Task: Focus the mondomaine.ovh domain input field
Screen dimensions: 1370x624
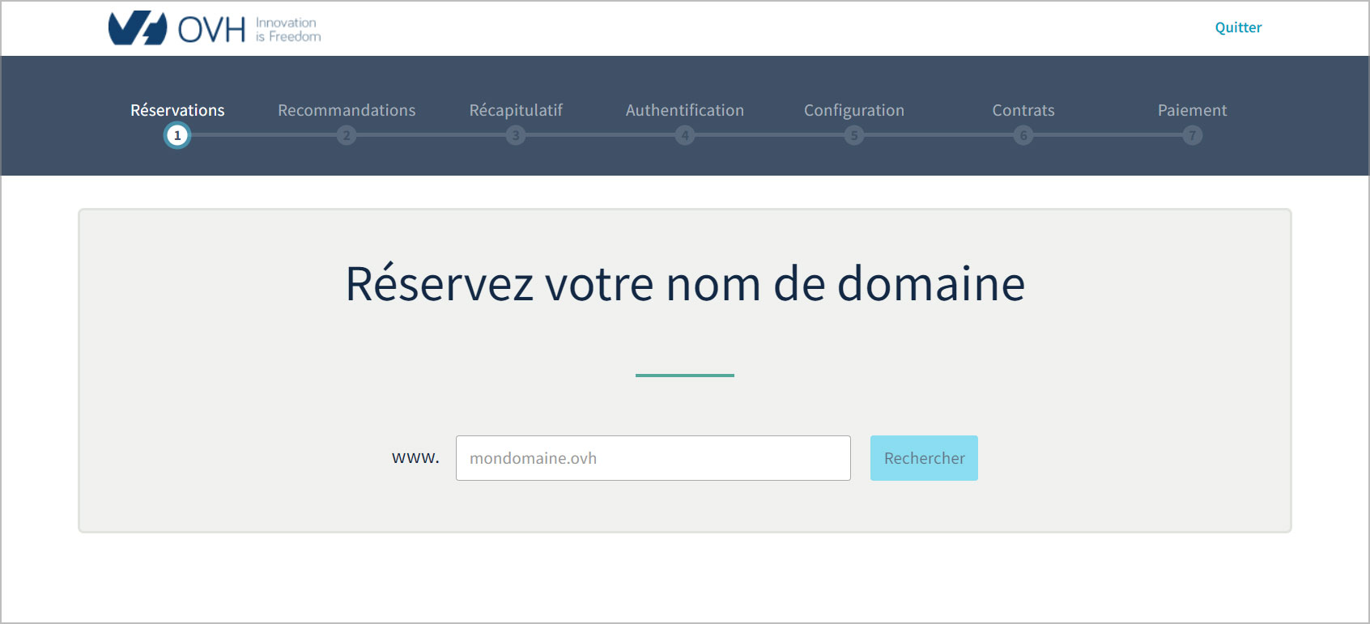Action: pos(653,458)
